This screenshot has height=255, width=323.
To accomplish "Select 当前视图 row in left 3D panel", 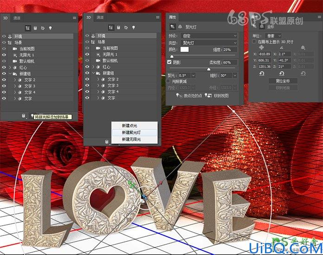I will 40,49.
